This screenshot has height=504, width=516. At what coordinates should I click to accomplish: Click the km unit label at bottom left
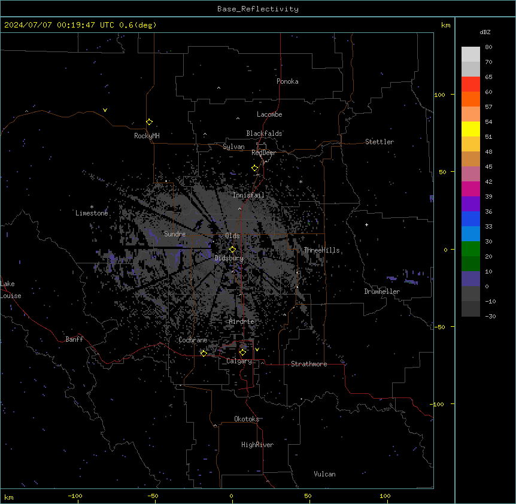(8, 497)
